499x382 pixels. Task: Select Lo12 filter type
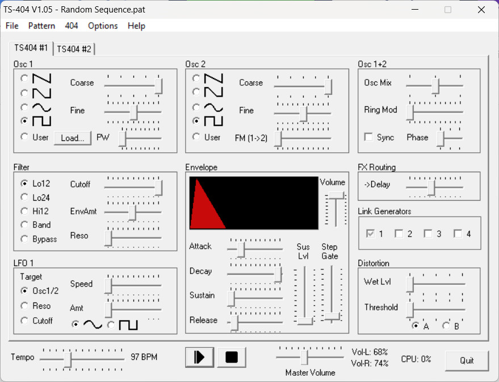24,184
